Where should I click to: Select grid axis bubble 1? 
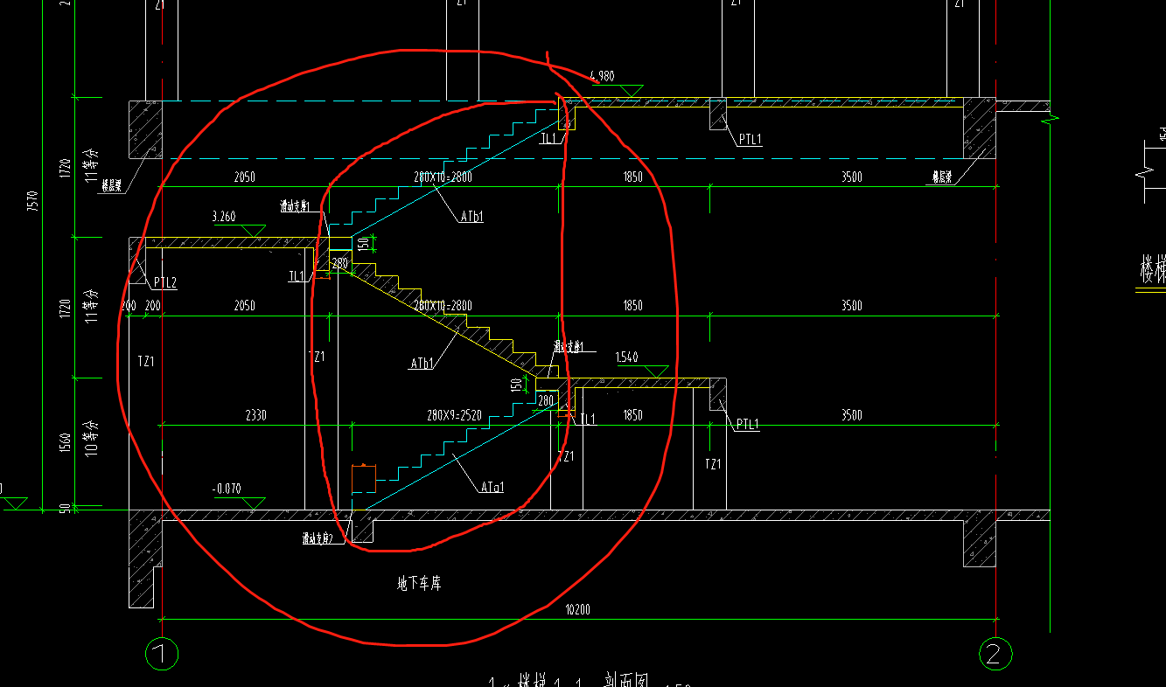tap(161, 653)
